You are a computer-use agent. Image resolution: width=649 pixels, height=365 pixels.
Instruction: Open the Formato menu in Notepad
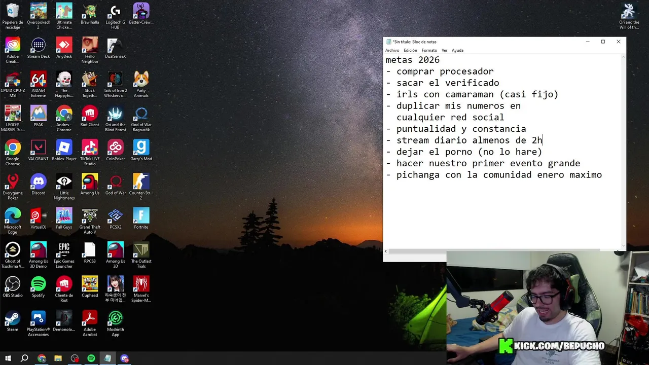(x=429, y=50)
